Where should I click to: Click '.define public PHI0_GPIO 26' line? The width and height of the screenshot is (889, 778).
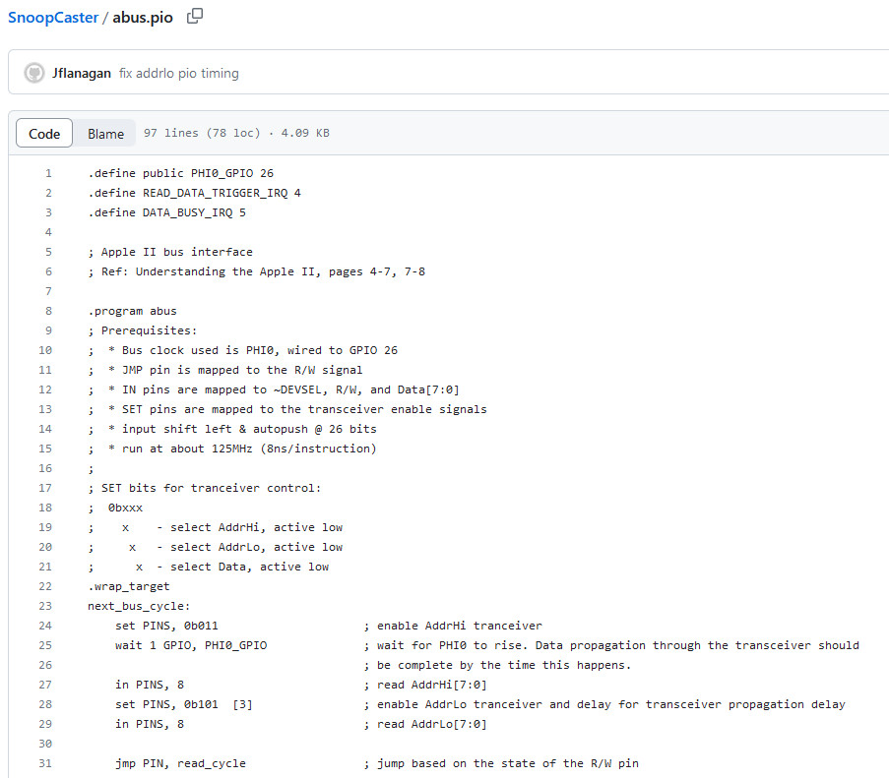tap(181, 173)
